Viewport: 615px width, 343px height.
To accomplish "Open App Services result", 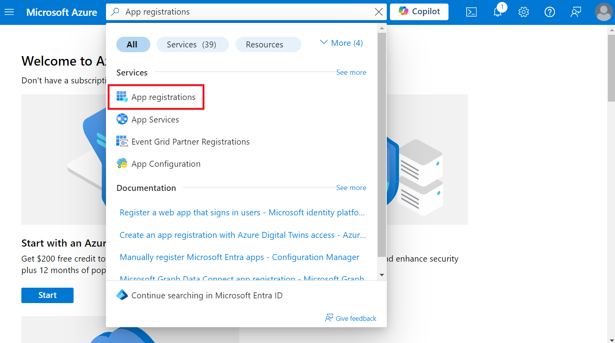I will point(155,120).
